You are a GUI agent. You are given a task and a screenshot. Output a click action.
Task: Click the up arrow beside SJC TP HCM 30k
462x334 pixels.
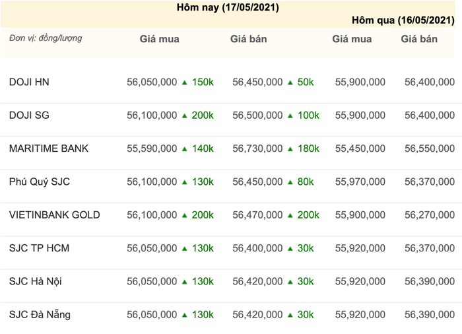coord(290,249)
